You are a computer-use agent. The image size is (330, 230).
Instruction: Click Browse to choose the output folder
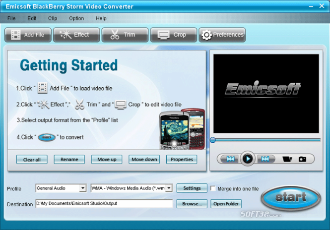[192, 204]
